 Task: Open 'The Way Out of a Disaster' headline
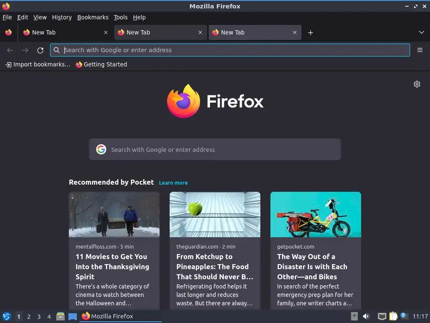312,267
